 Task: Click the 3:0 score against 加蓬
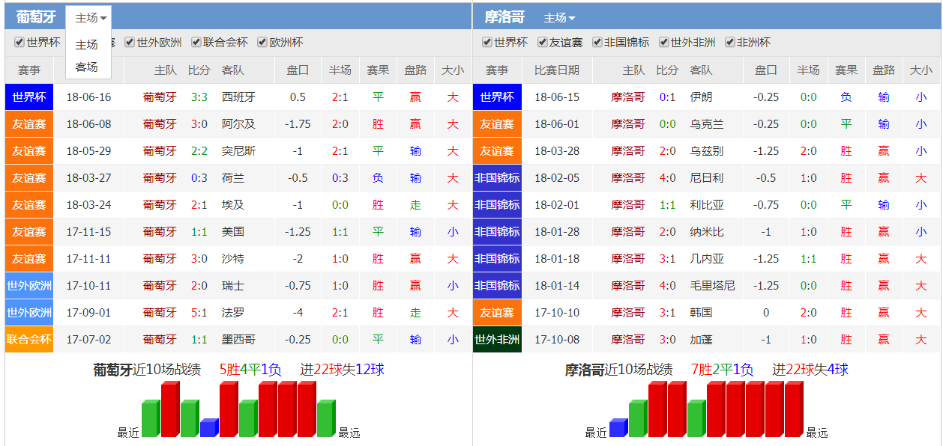coord(667,340)
